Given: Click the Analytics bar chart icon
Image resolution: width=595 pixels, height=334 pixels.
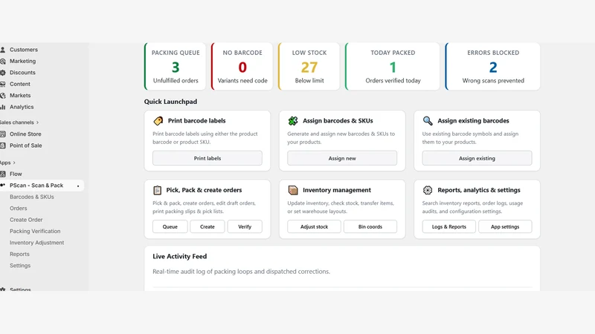Looking at the screenshot, I should coord(3,107).
